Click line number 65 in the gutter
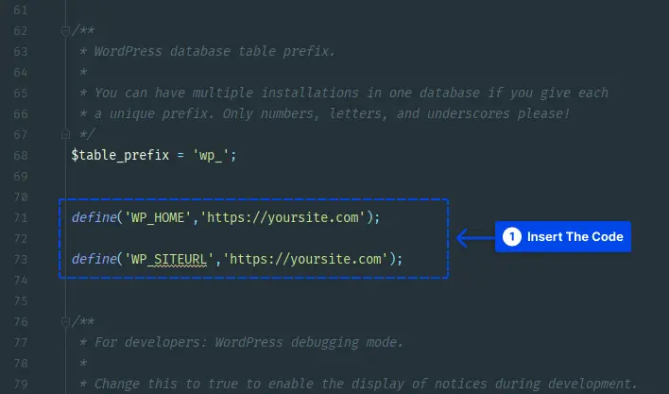Viewport: 669px width, 394px height. (21, 94)
